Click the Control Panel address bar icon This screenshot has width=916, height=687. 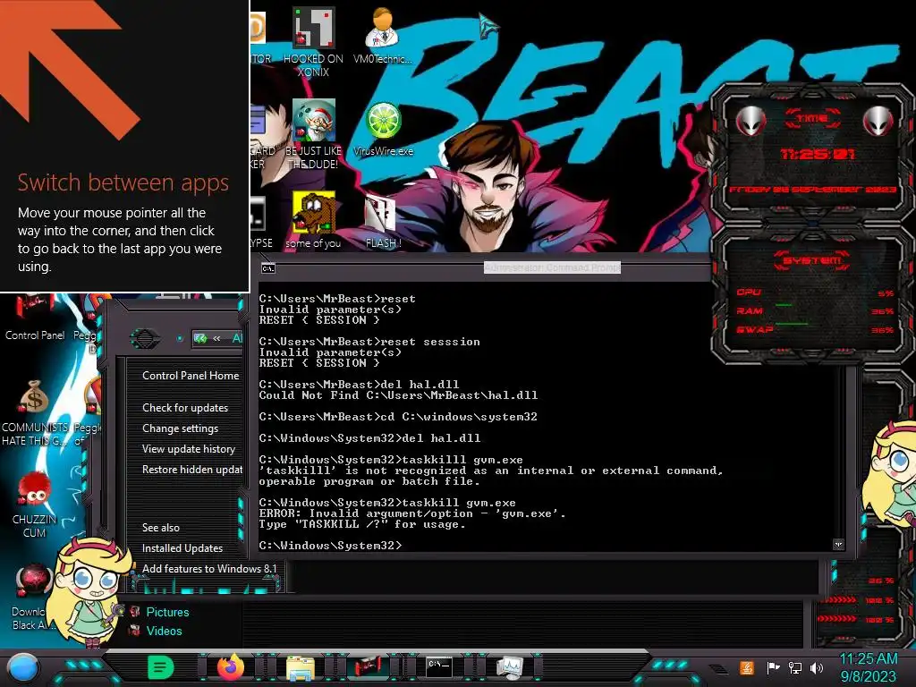pos(200,338)
